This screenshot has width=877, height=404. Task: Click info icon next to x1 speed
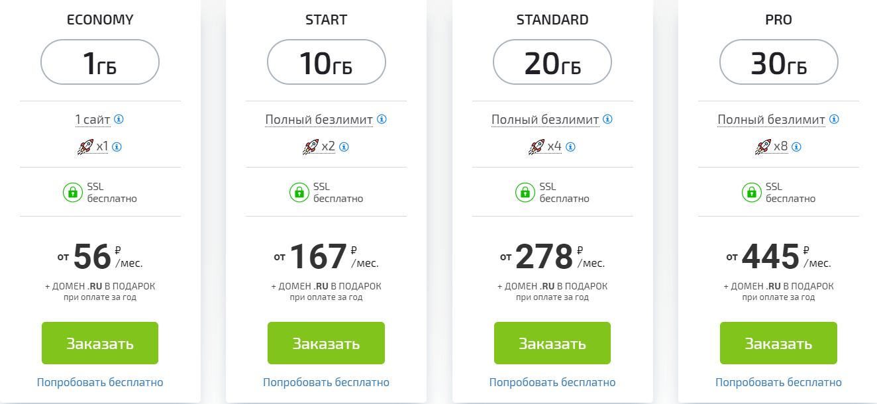pos(118,146)
